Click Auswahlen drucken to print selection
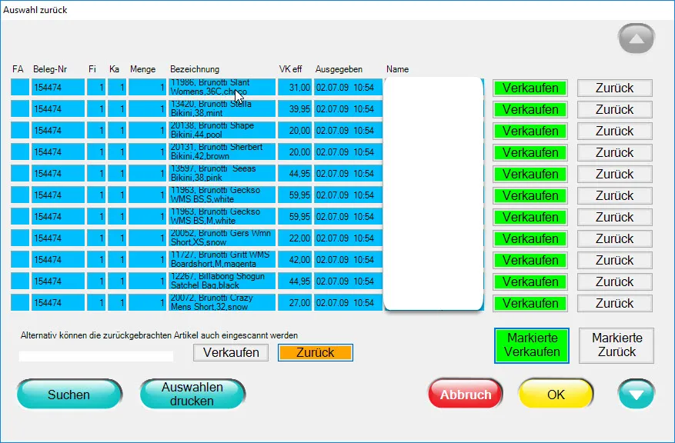The width and height of the screenshot is (675, 443). coord(192,394)
